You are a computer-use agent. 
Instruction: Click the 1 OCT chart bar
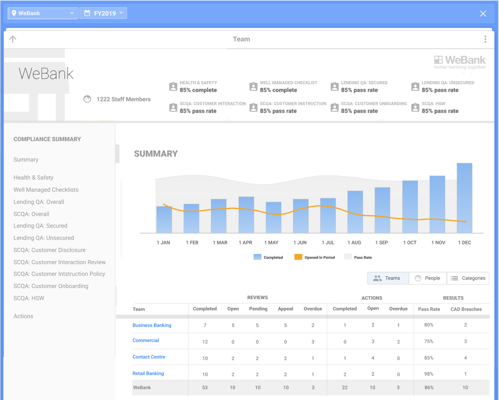[410, 207]
